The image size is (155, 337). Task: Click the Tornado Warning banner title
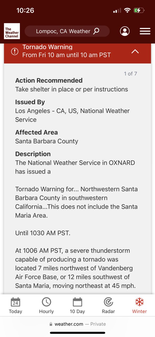click(x=47, y=47)
